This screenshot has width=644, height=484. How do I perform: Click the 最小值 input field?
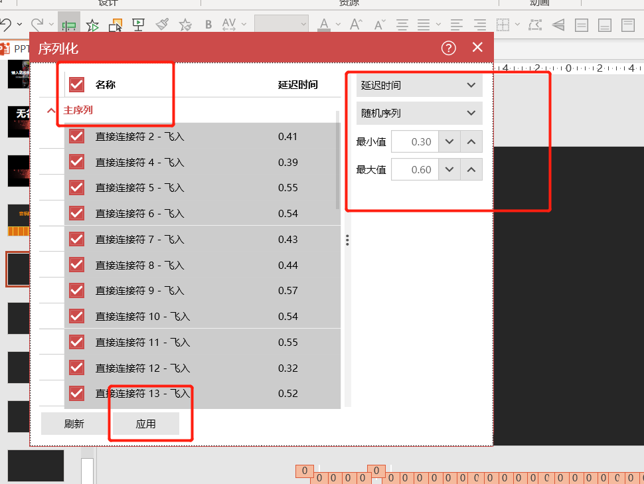[414, 141]
